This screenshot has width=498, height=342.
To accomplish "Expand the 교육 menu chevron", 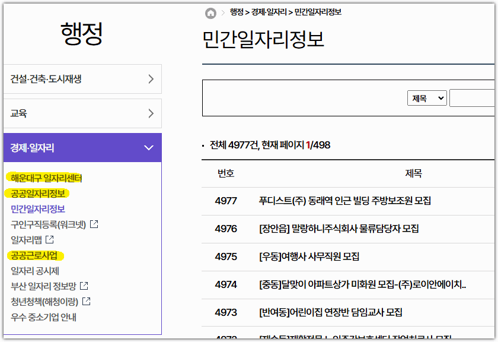I will pos(151,113).
